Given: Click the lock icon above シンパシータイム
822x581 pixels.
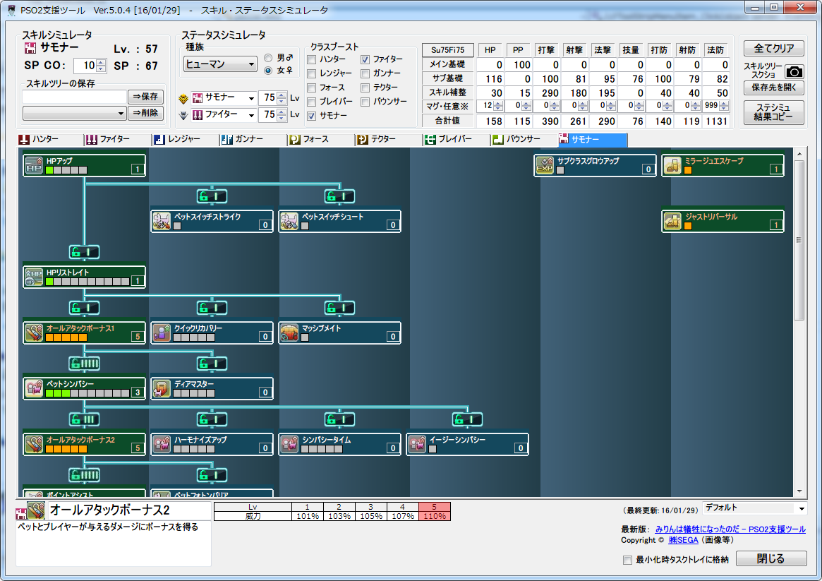Looking at the screenshot, I should (339, 419).
